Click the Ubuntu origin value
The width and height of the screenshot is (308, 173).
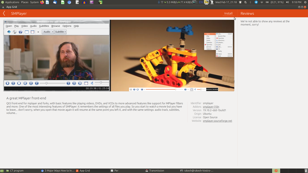point(207,114)
